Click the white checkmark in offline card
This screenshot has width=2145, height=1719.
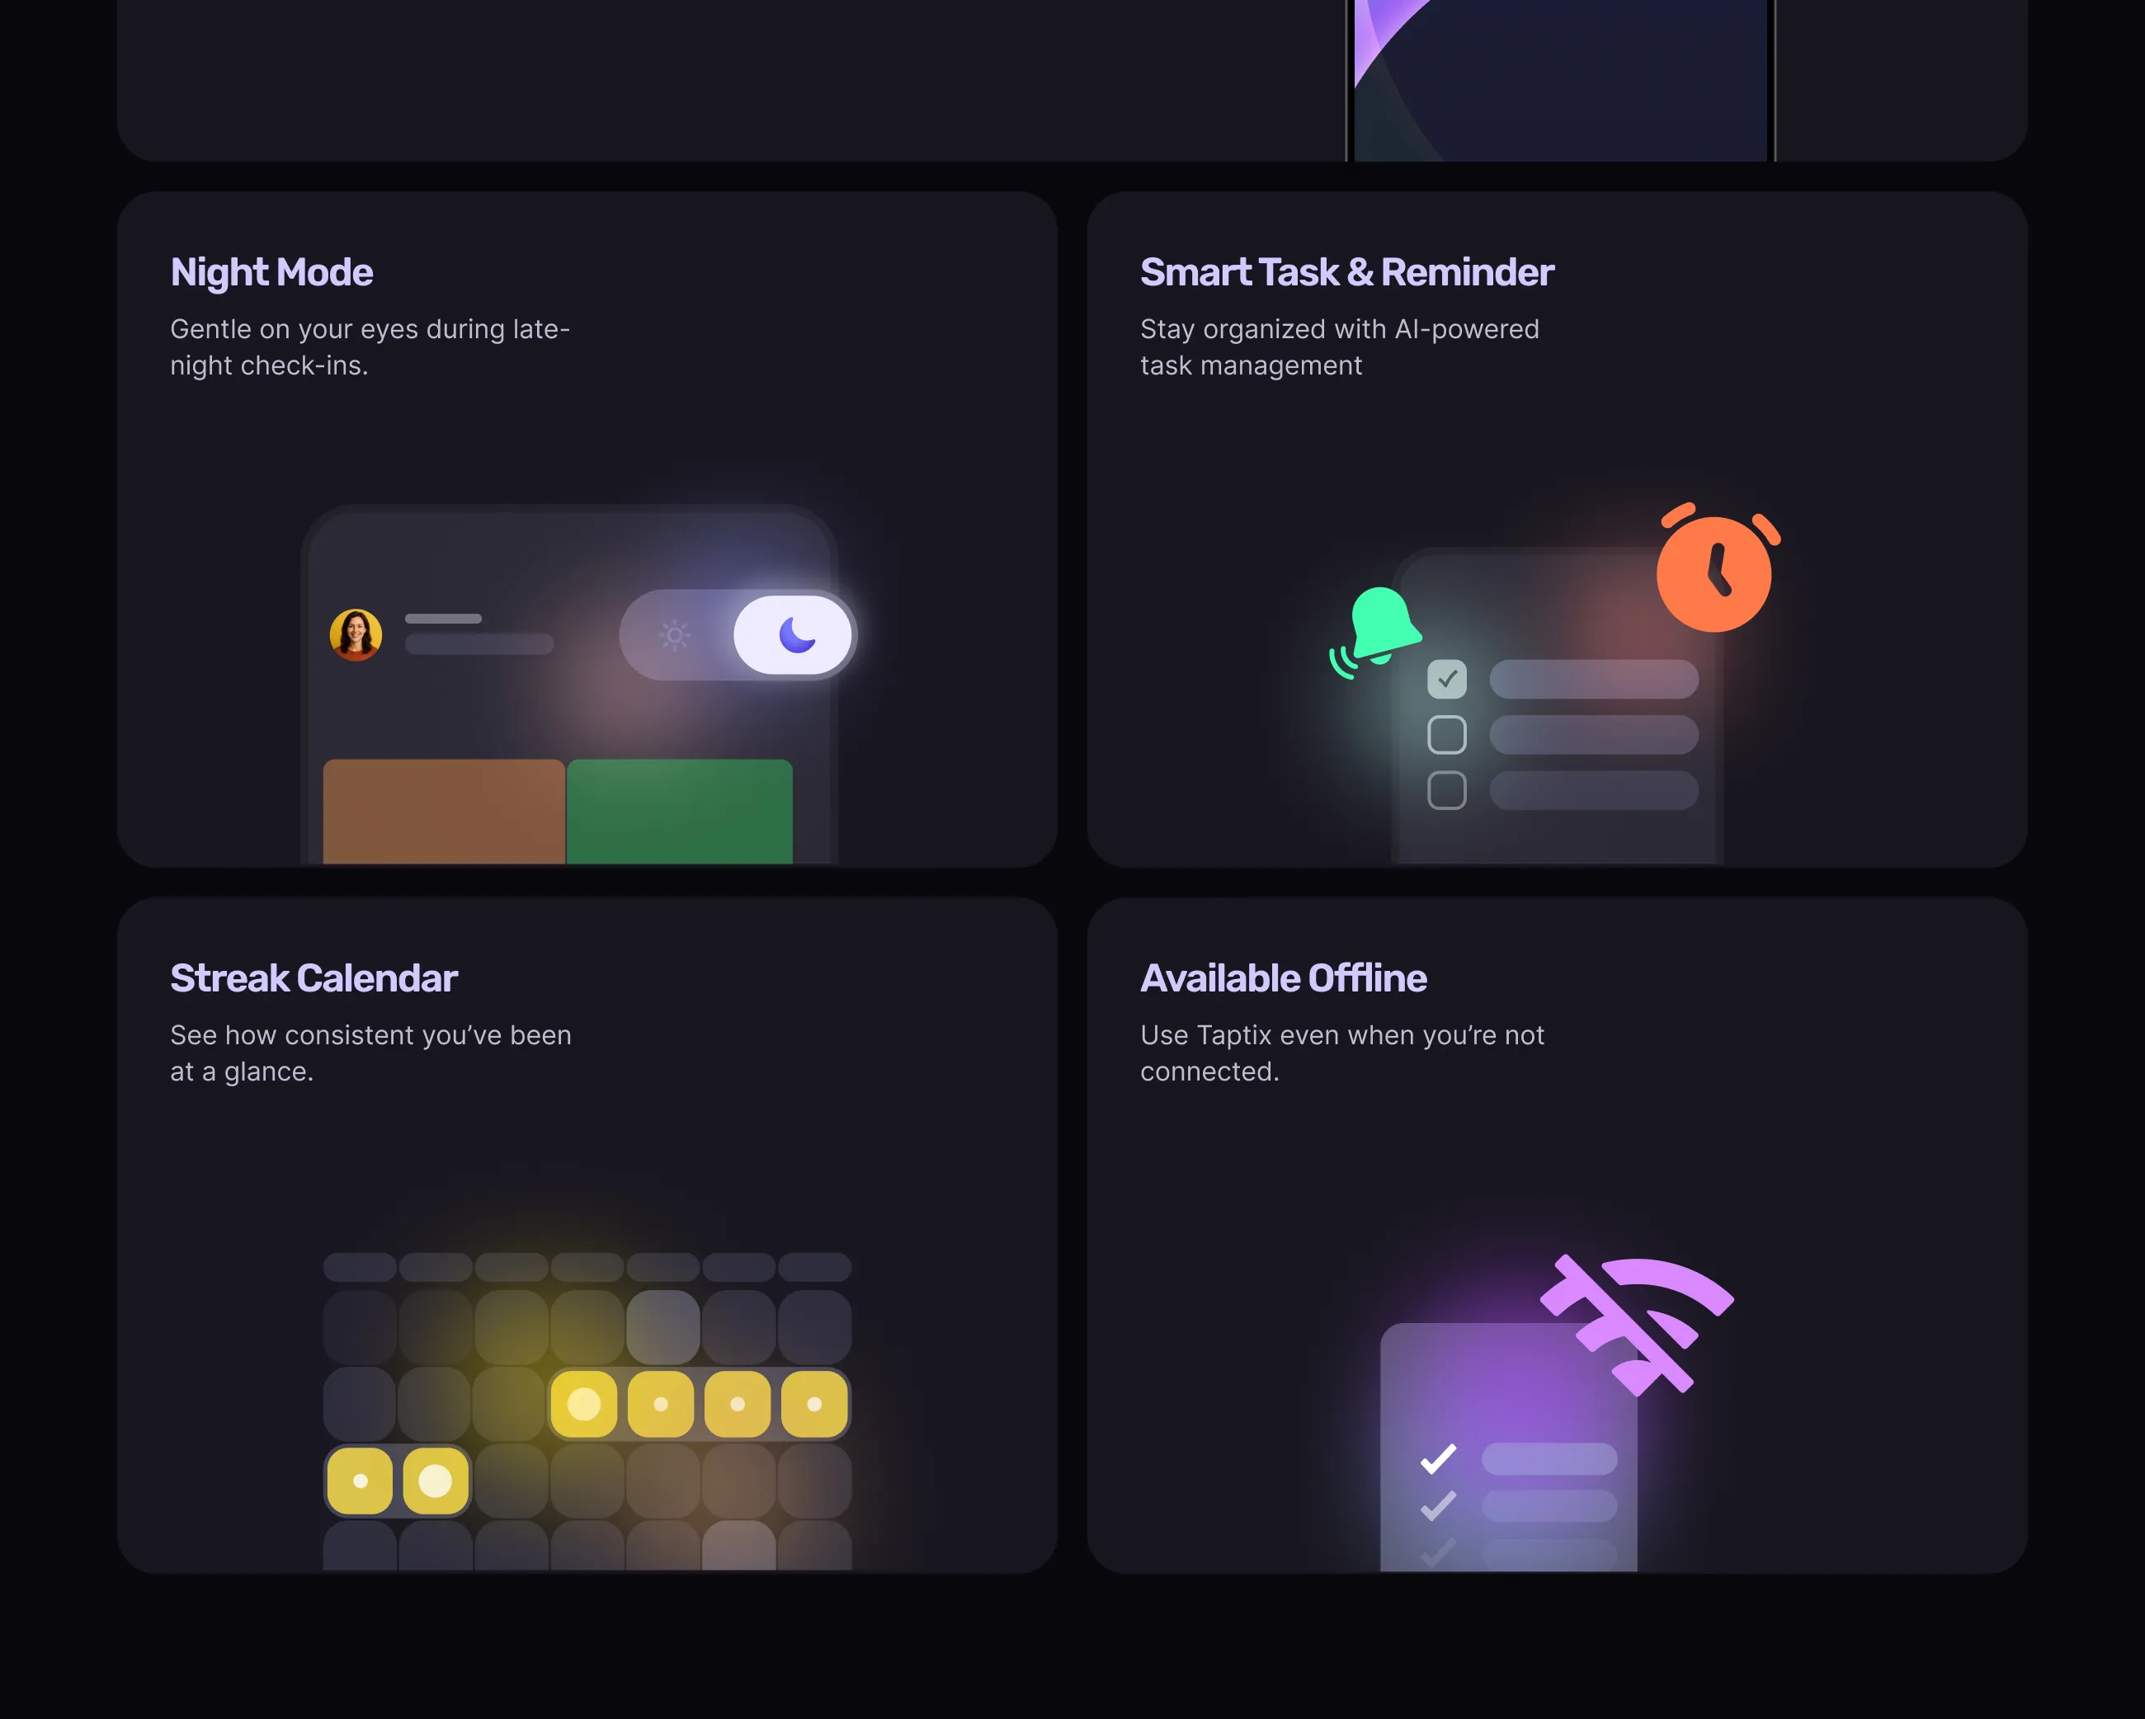click(1439, 1458)
